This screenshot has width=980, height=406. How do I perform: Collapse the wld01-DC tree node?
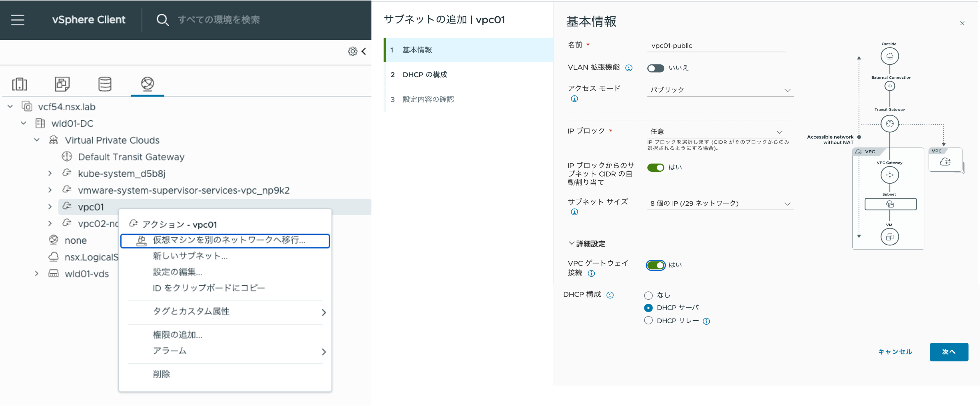point(24,123)
